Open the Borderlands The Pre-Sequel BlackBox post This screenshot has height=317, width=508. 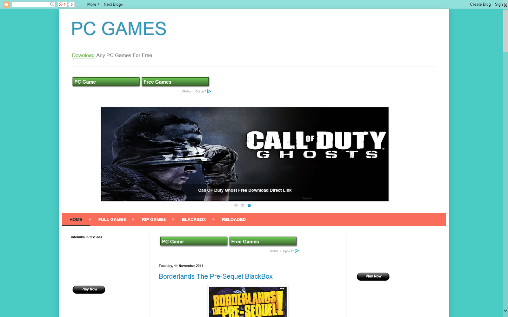click(215, 276)
